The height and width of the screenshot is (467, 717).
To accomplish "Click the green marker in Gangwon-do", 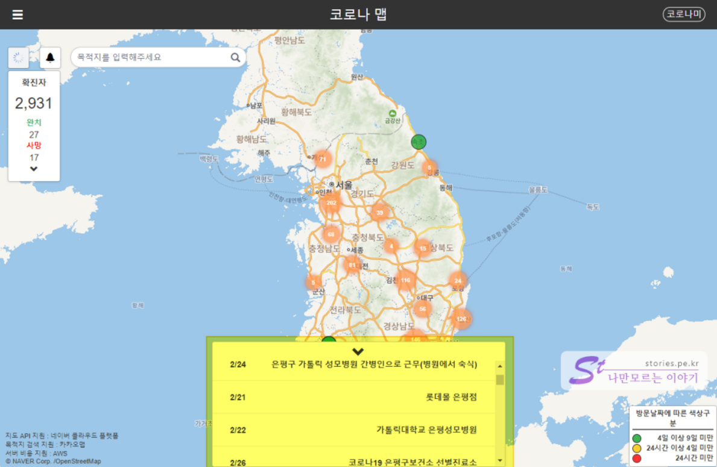I will pos(419,142).
